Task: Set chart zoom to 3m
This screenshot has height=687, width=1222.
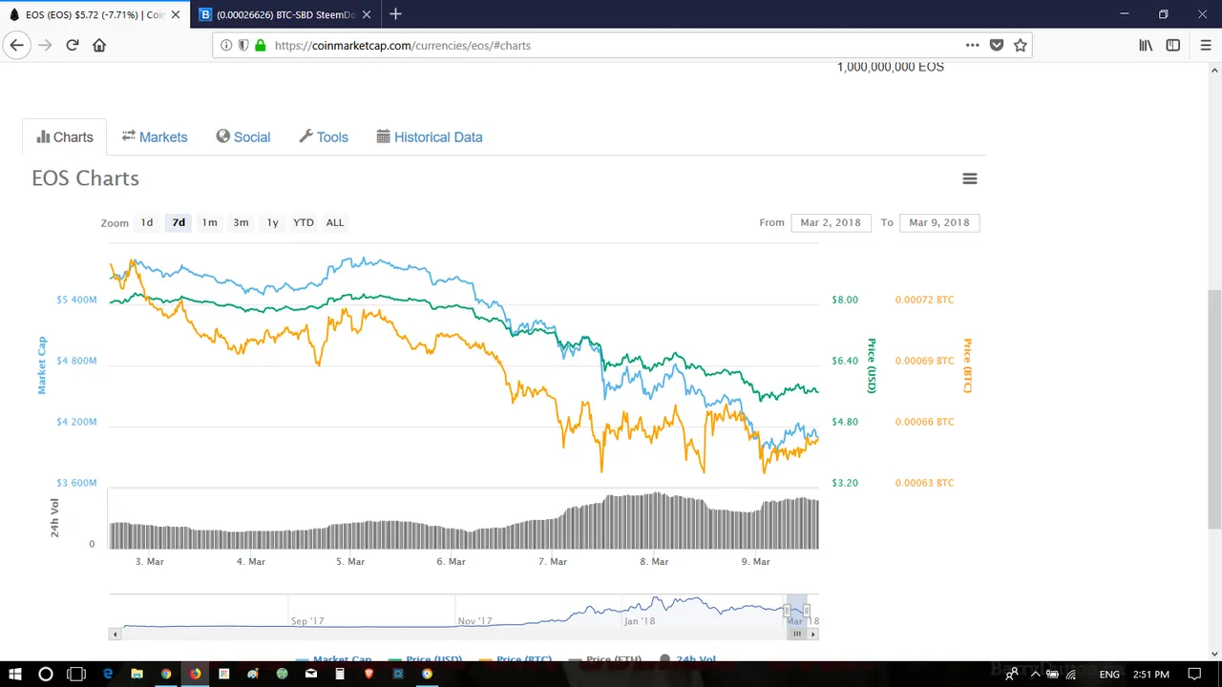Action: point(241,222)
